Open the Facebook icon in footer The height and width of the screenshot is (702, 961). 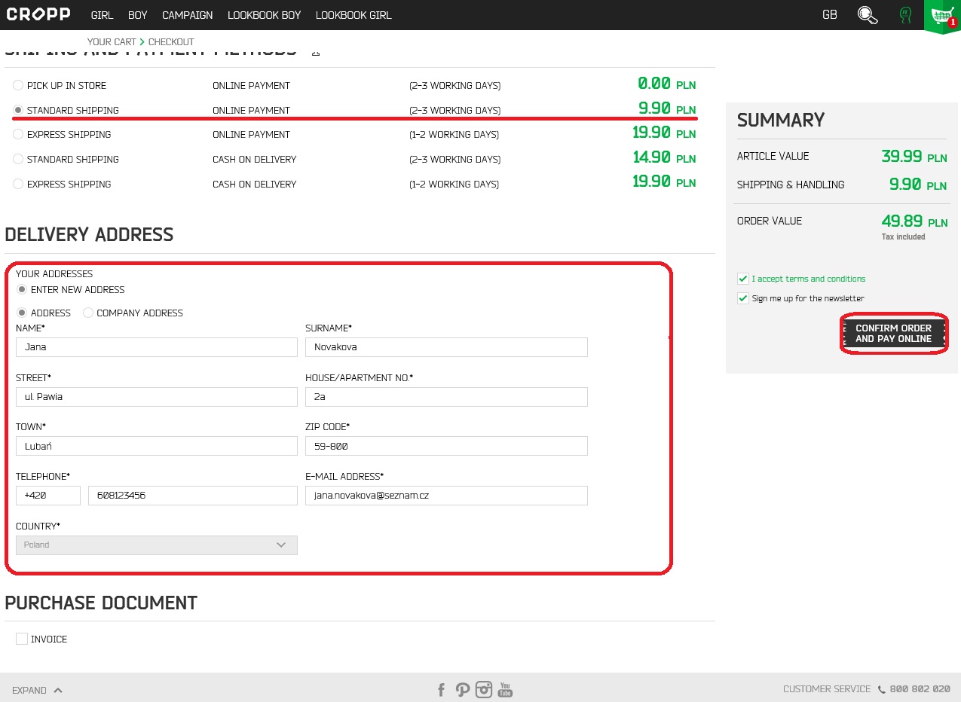(x=442, y=690)
